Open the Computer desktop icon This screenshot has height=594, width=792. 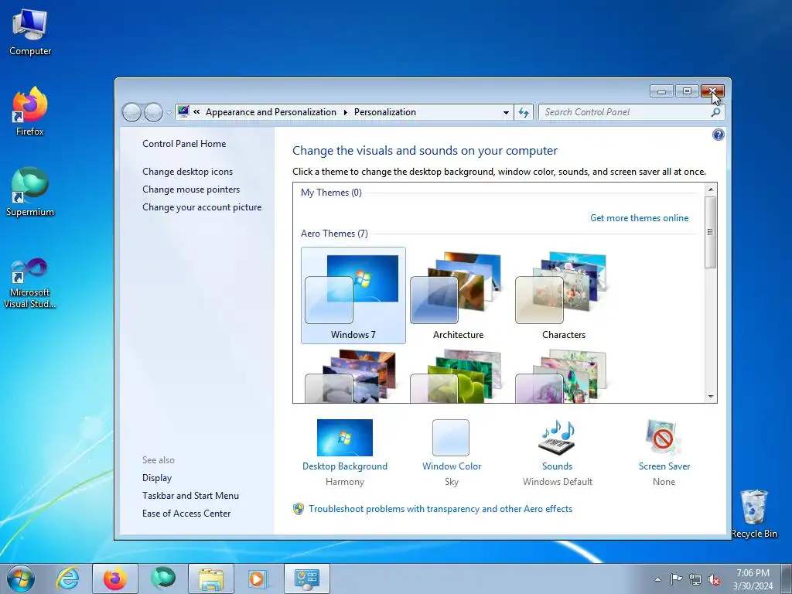[30, 32]
